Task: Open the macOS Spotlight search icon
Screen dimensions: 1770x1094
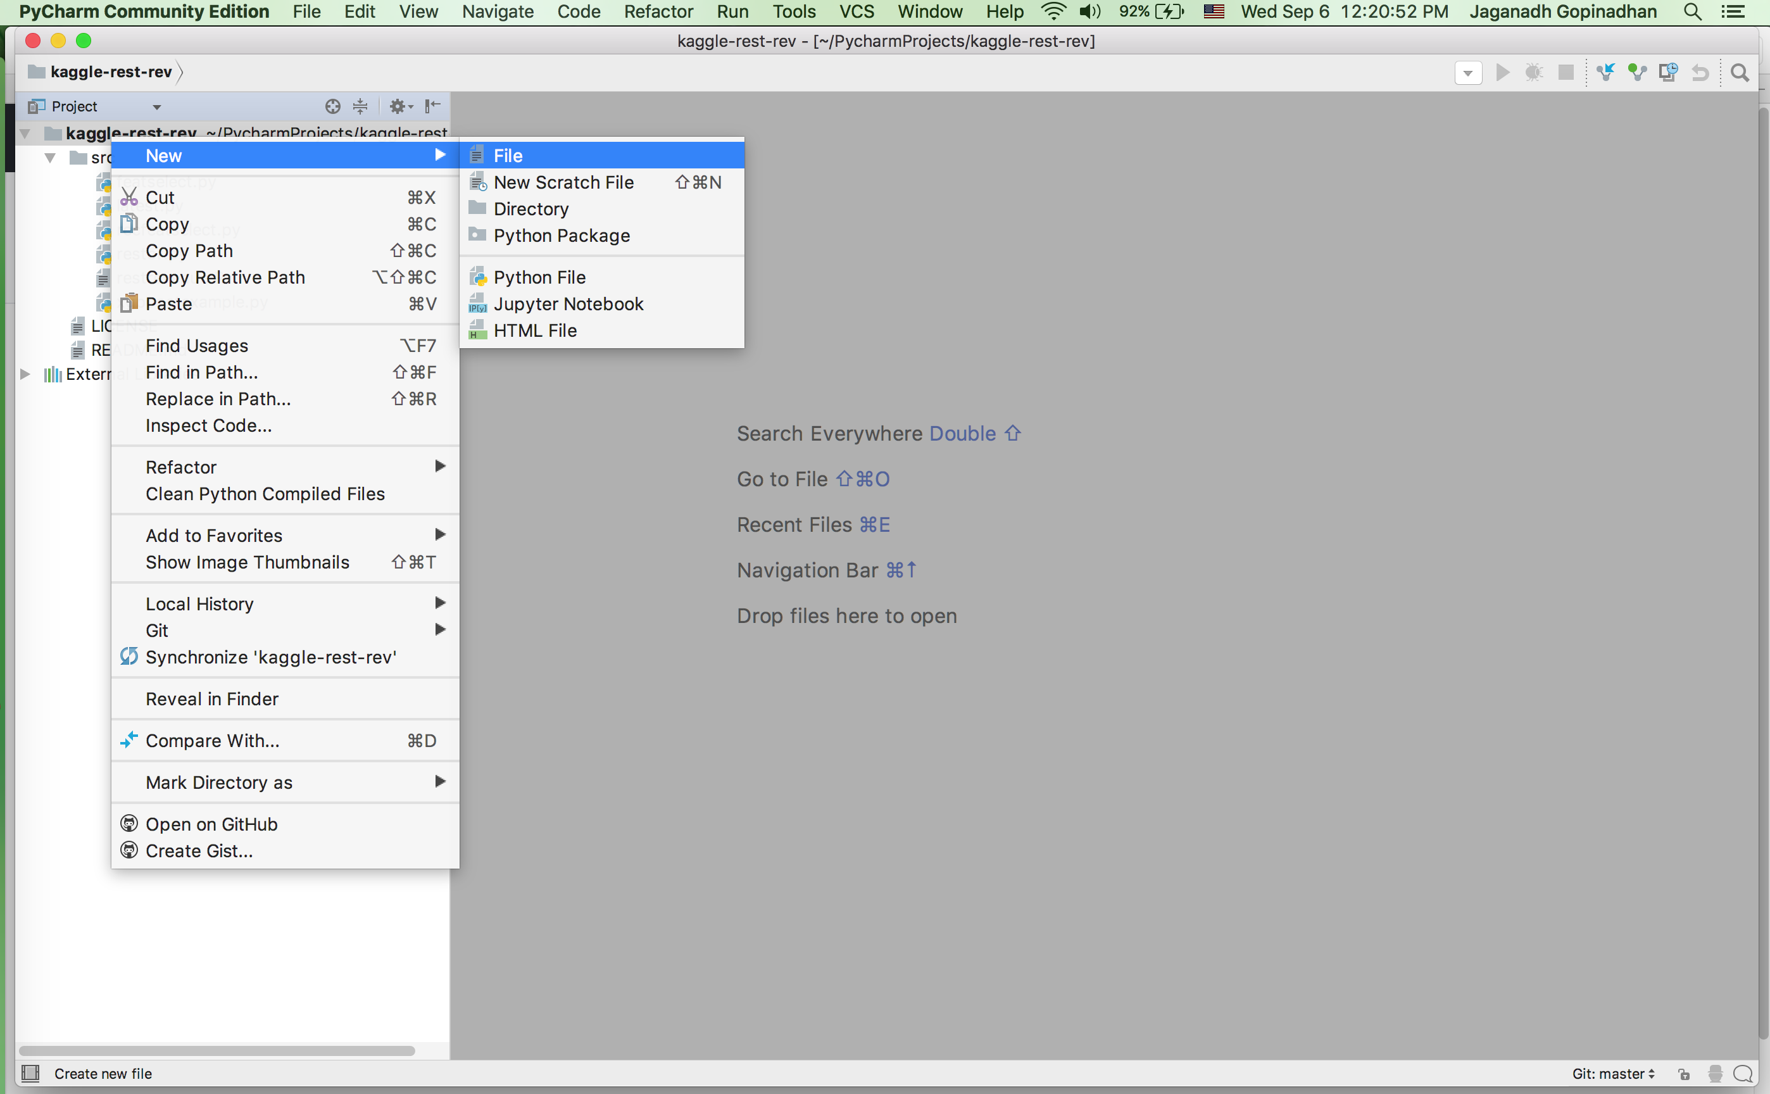Action: [x=1692, y=11]
